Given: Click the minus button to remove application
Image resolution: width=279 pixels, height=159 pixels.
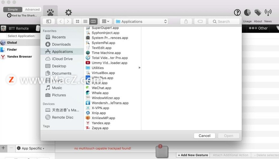Looking at the screenshot, I should click(x=11, y=148).
